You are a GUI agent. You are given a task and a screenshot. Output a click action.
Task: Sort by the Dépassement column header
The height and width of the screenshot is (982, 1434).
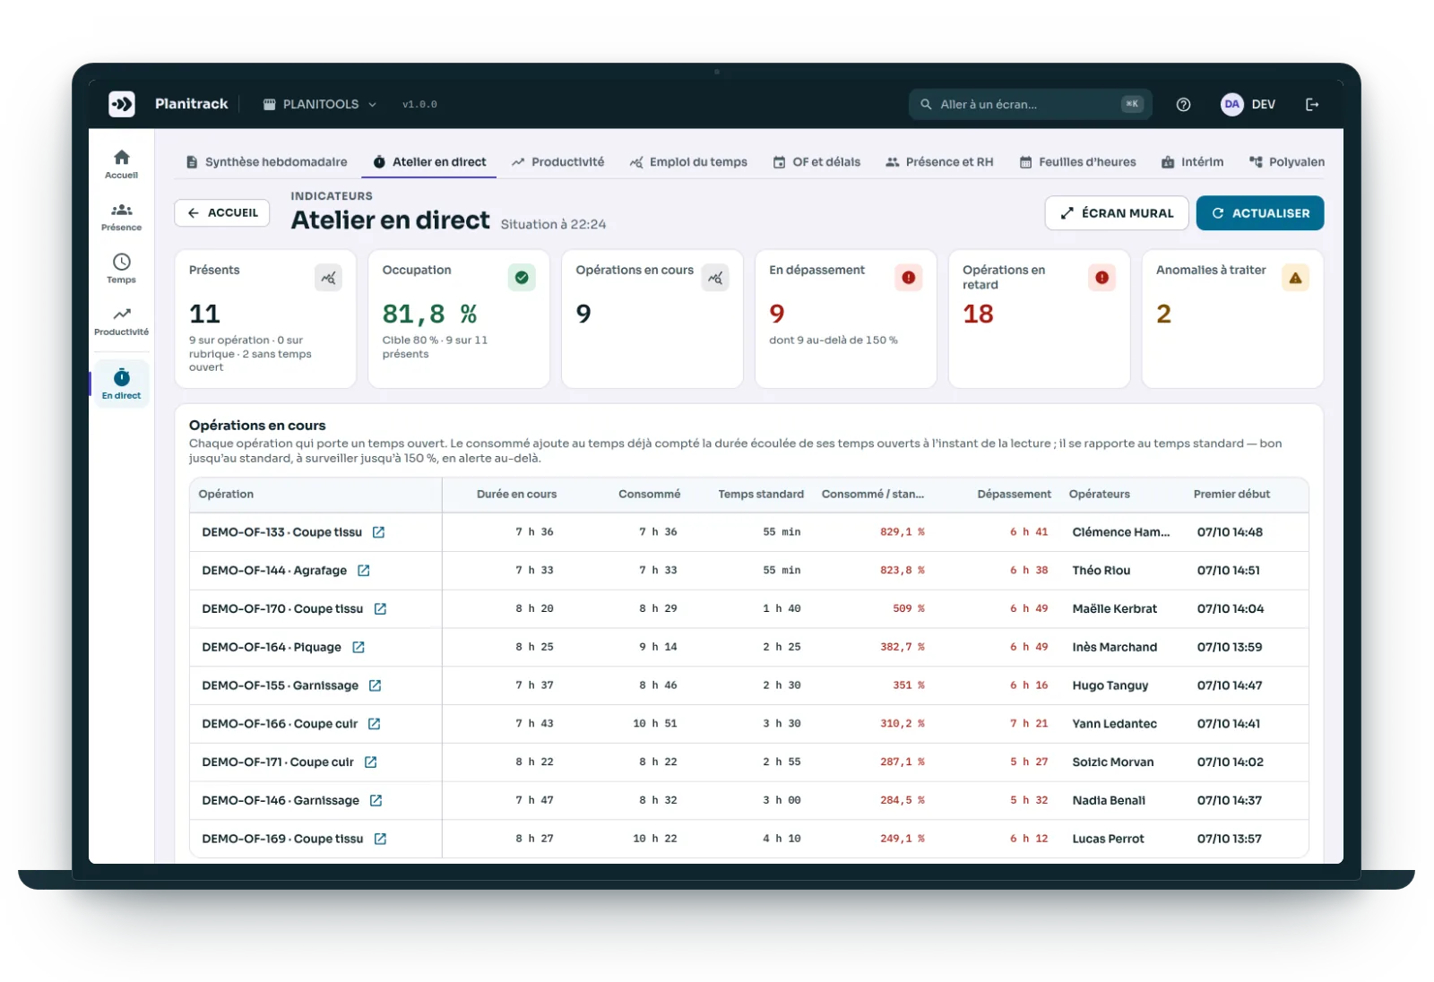point(1014,495)
